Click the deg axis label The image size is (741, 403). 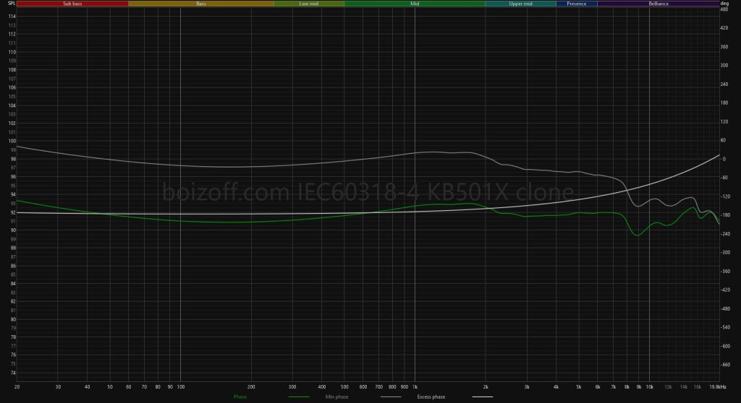click(724, 4)
